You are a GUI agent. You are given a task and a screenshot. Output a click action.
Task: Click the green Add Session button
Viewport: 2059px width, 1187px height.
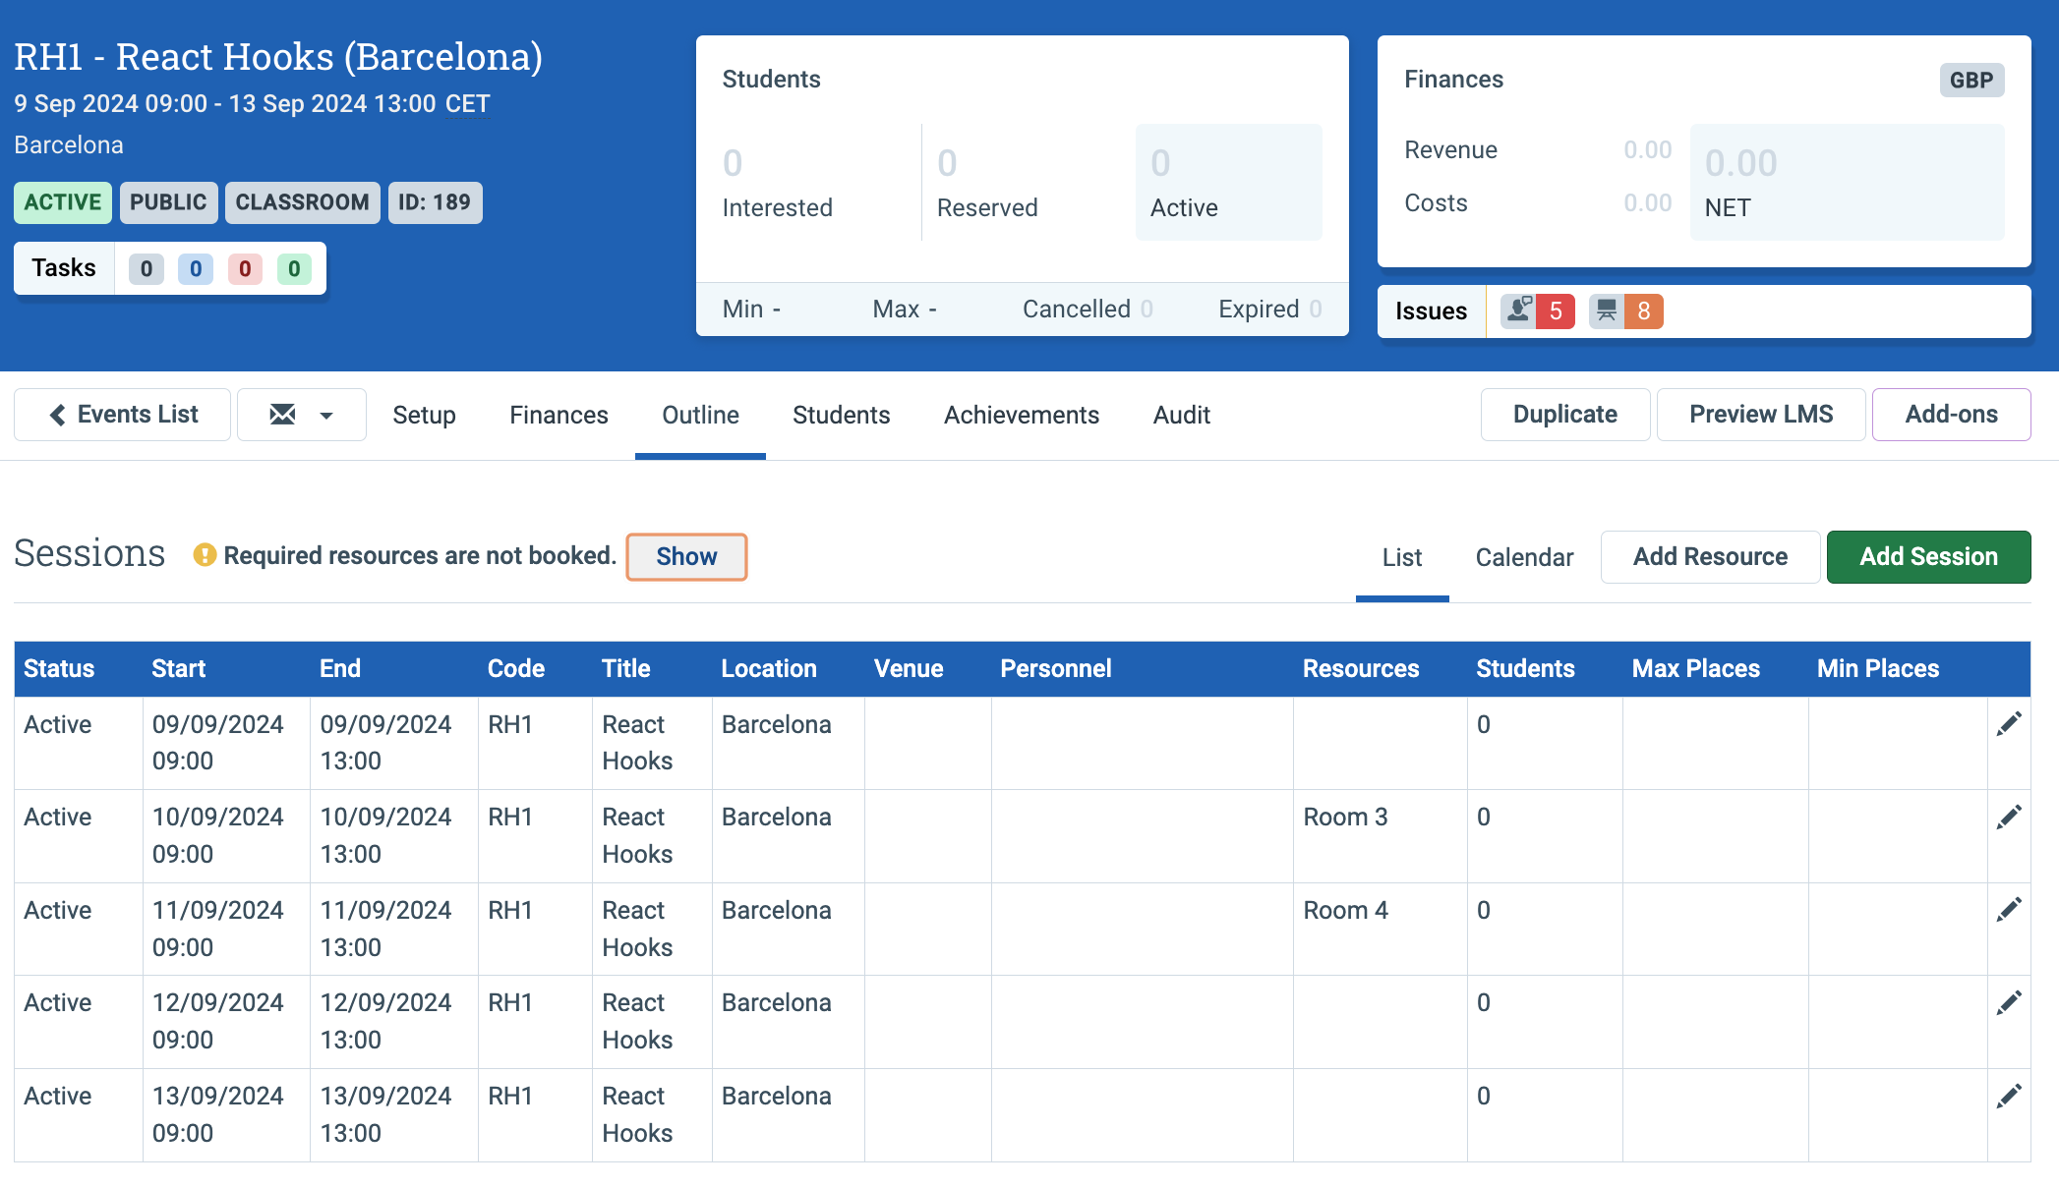coord(1929,557)
